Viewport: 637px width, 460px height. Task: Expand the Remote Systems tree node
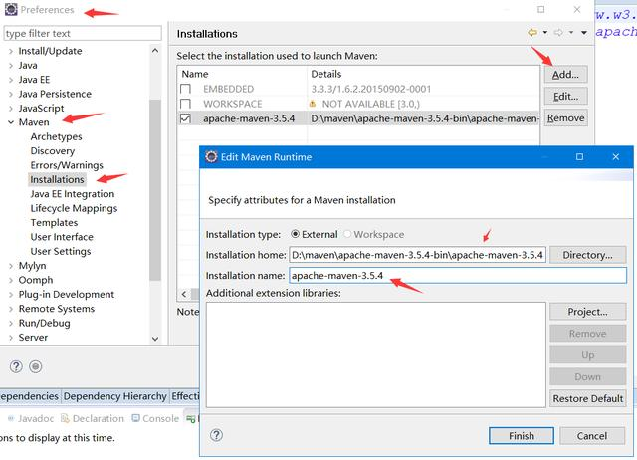(x=11, y=309)
